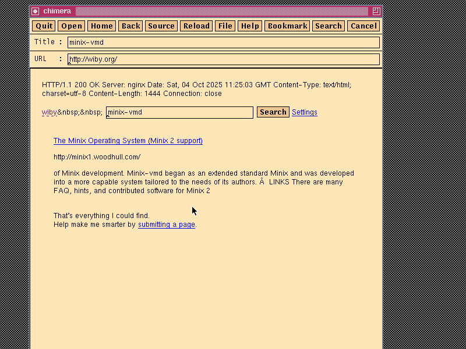Click Search in the top toolbar
This screenshot has height=349, width=466.
pyautogui.click(x=329, y=26)
